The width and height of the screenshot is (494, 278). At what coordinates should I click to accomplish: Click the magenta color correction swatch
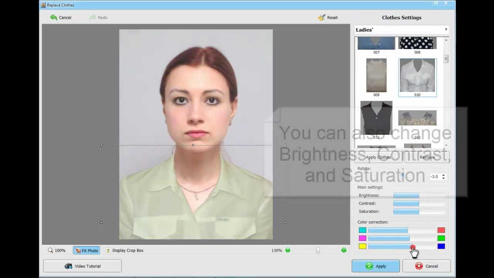(362, 238)
